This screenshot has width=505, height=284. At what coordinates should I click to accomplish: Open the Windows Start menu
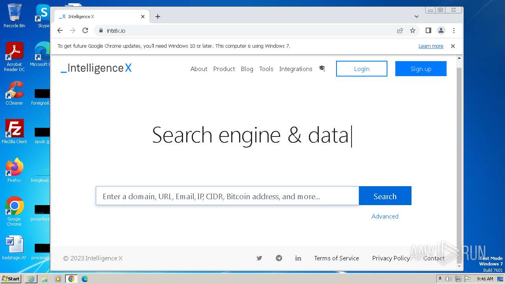[11, 278]
